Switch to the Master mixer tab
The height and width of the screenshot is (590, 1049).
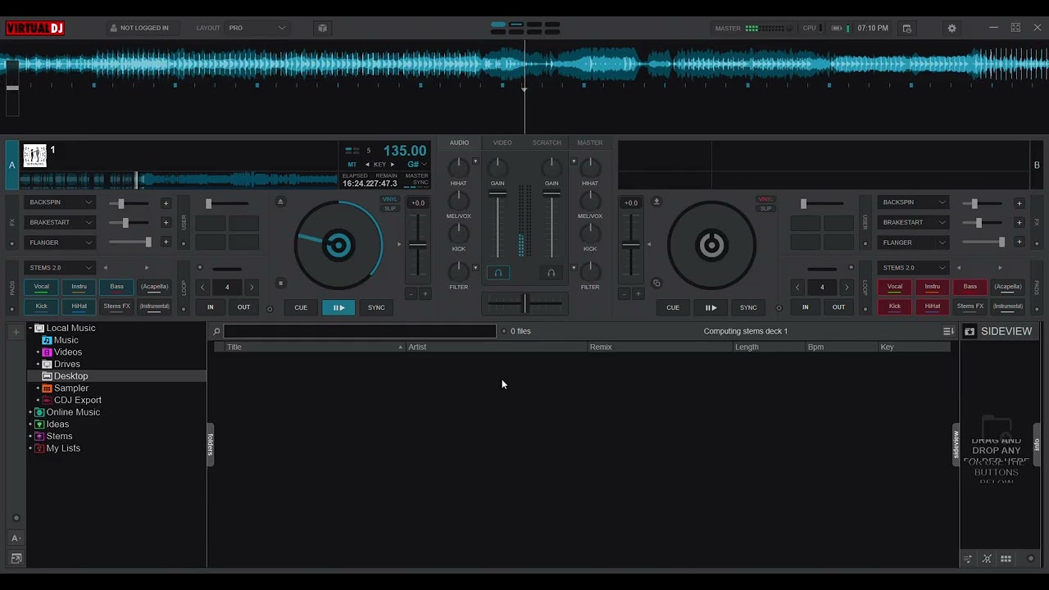(x=589, y=143)
